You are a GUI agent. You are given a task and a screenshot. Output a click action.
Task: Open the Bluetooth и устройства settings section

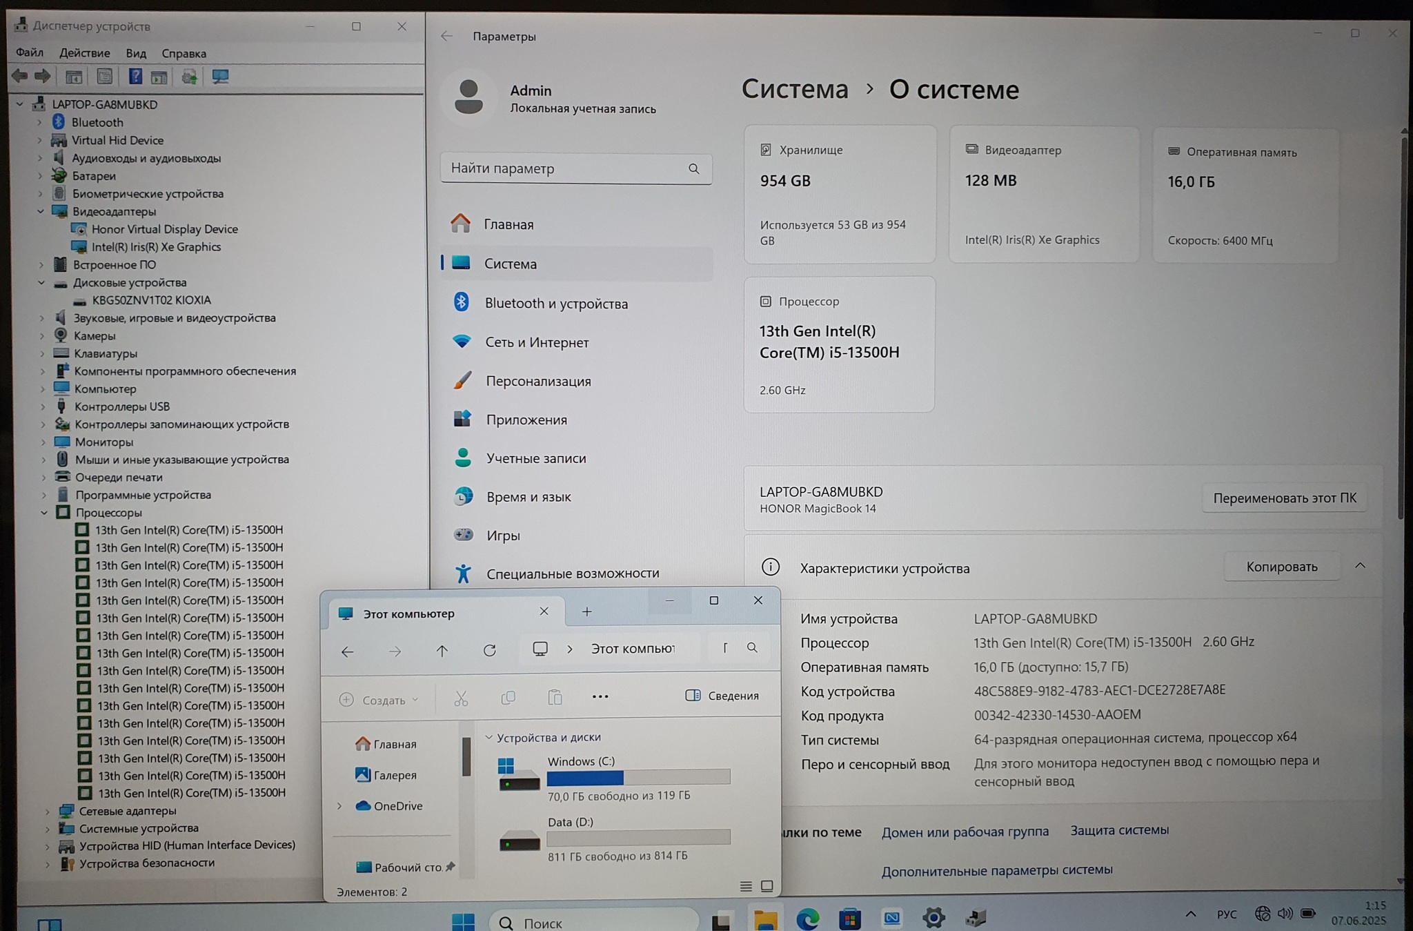[556, 304]
